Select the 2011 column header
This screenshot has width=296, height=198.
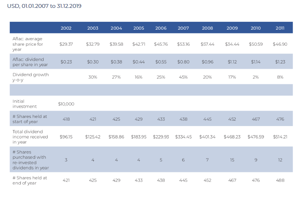point(280,28)
